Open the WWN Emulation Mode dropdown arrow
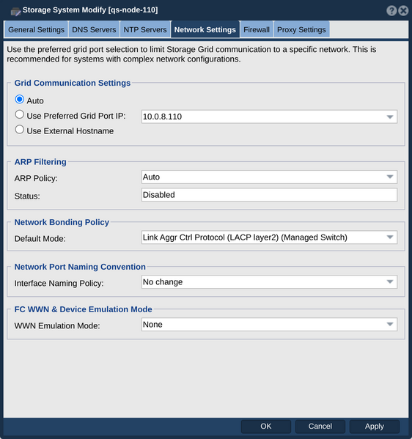The image size is (412, 439). [390, 325]
